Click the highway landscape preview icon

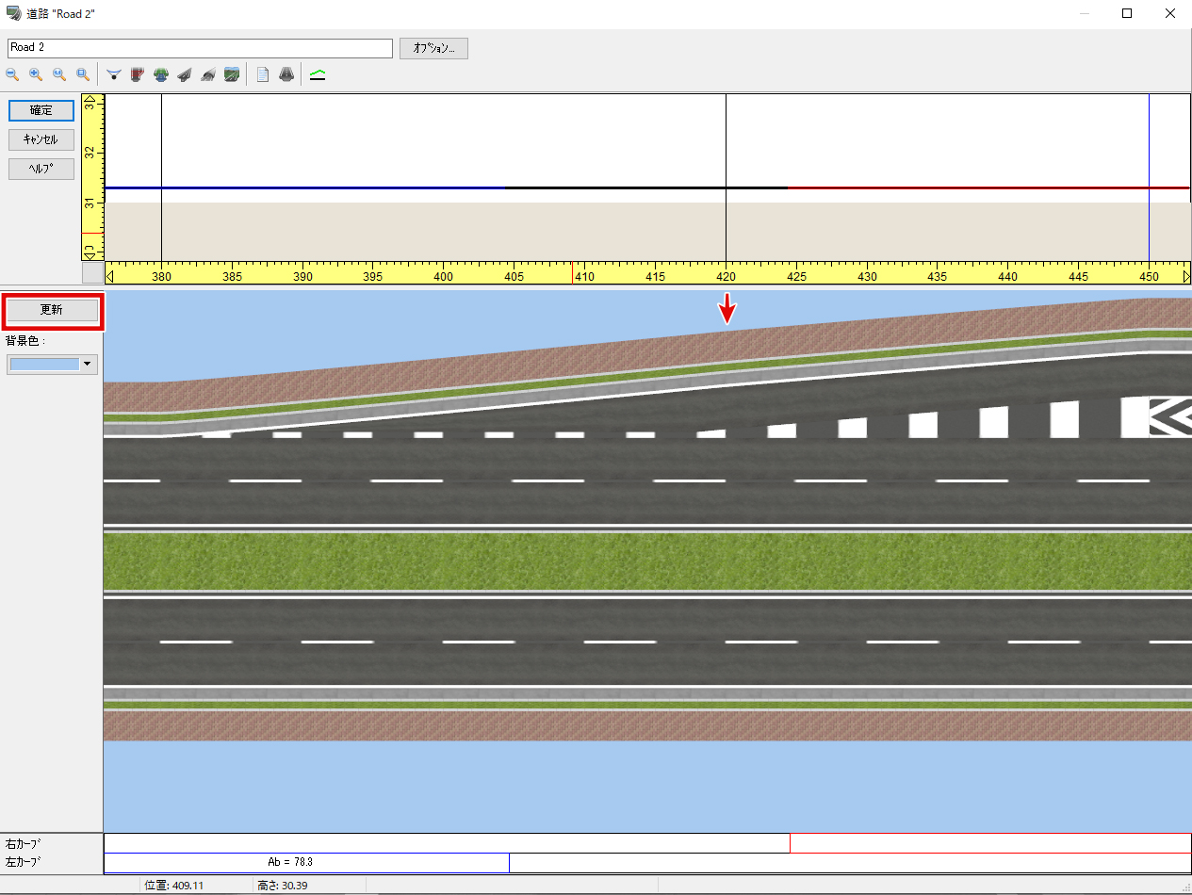[x=232, y=73]
